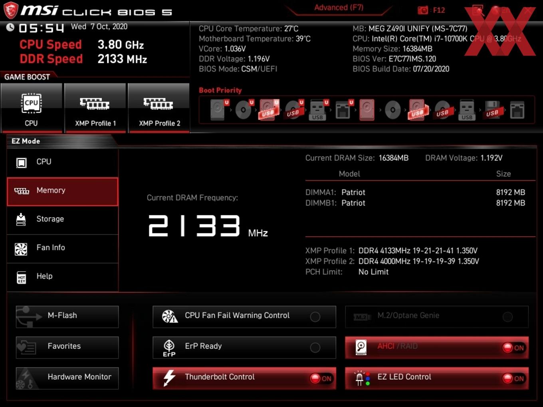
Task: Enable XMP Profile 1
Action: tap(95, 108)
